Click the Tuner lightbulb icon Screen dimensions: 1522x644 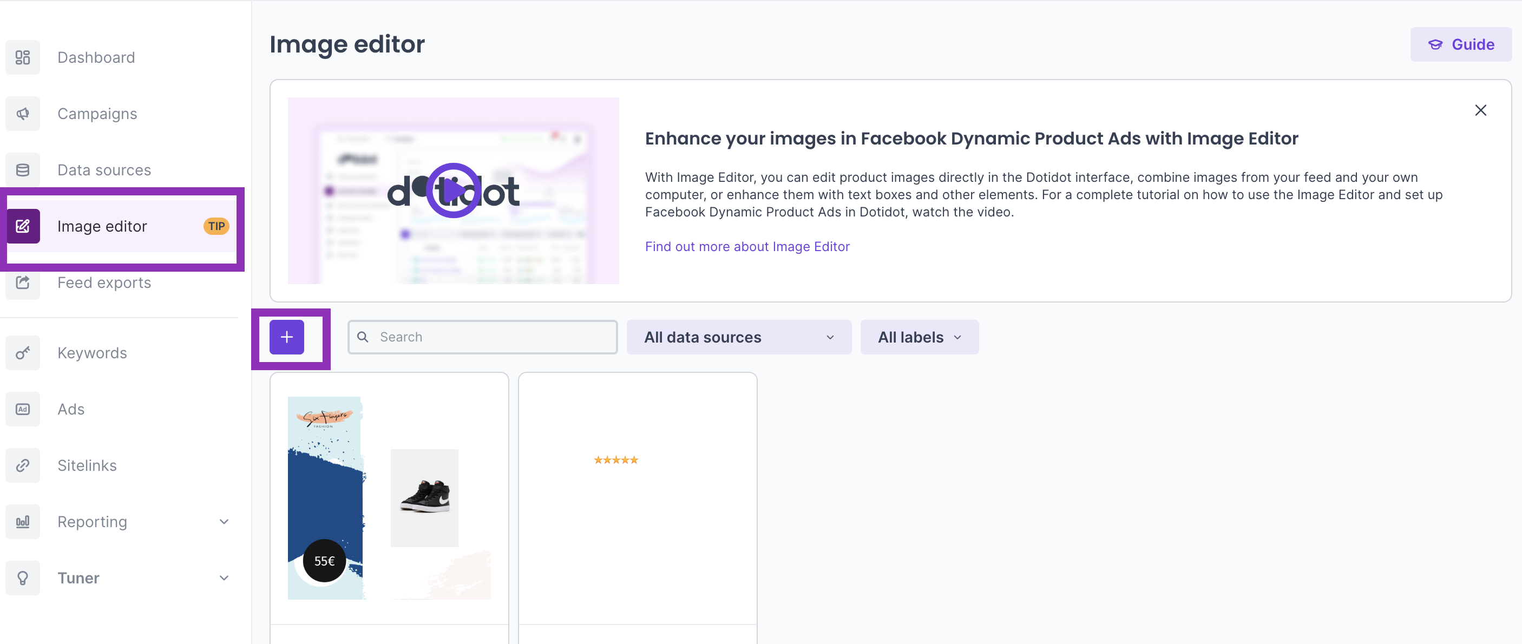[x=22, y=578]
